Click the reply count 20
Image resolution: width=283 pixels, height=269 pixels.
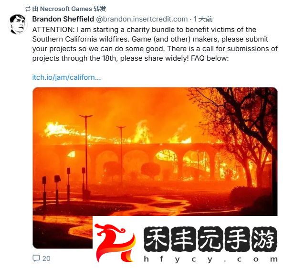tap(46, 258)
